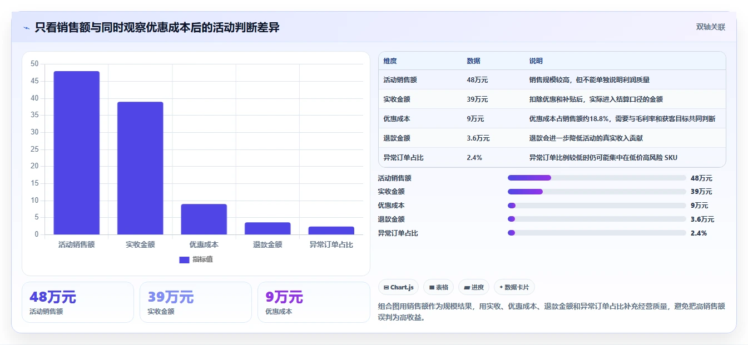
Task: Click the 39万元 实收金额 progress bar
Action: tap(597, 192)
